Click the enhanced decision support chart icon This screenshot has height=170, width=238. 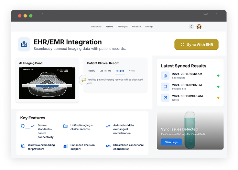[x=65, y=146]
